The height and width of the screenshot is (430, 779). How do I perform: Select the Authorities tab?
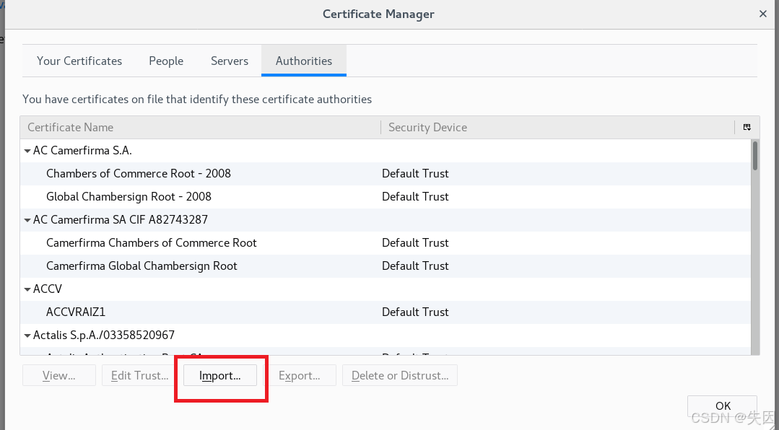[303, 61]
